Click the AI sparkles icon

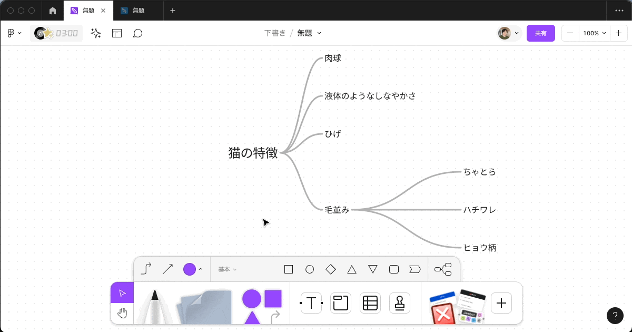coord(95,33)
